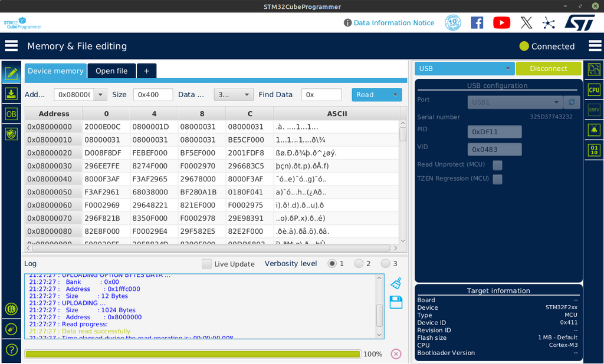
Task: Expand the Read button dropdown arrow
Action: click(x=395, y=95)
